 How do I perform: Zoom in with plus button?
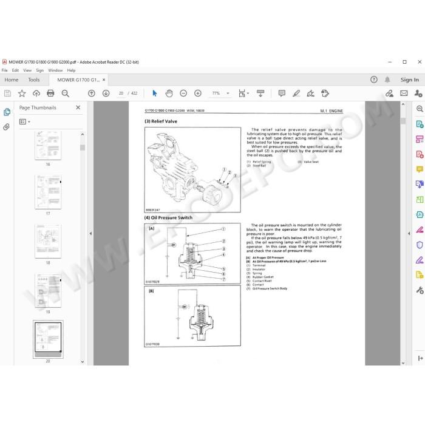pos(198,93)
